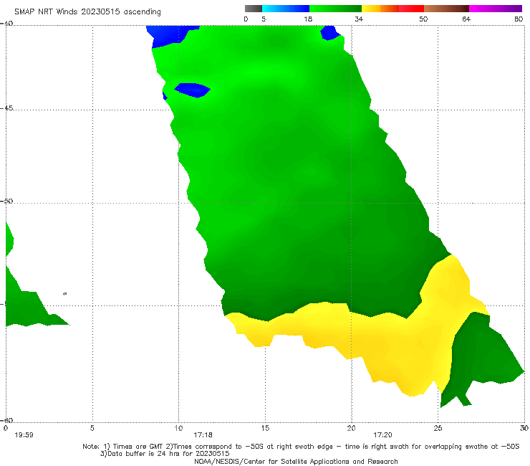Viewport: 530px width, 466px height.
Task: Click the note "3)Data buffer is 24 hrs for 20230515"
Action: tap(165, 454)
